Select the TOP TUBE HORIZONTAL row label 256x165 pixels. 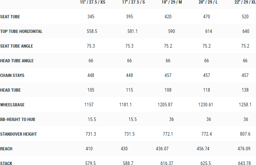point(21,31)
